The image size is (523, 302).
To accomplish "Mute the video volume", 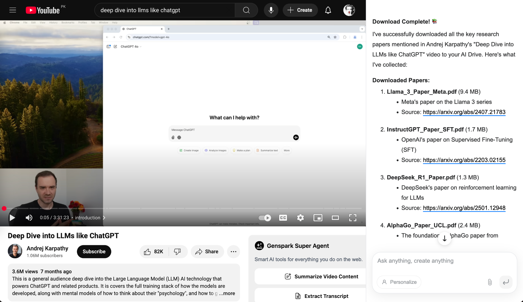I will (29, 218).
